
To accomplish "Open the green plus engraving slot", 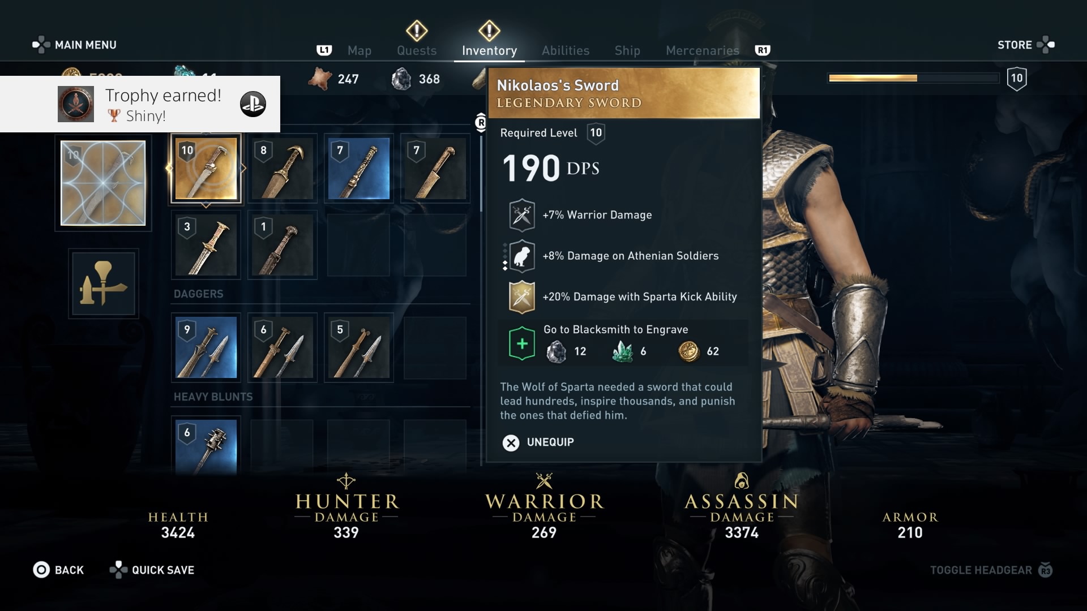I will (522, 343).
